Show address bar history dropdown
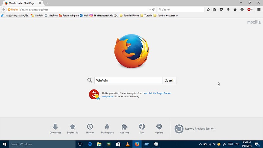Screen dimensions: 263x148 [x=150, y=10]
